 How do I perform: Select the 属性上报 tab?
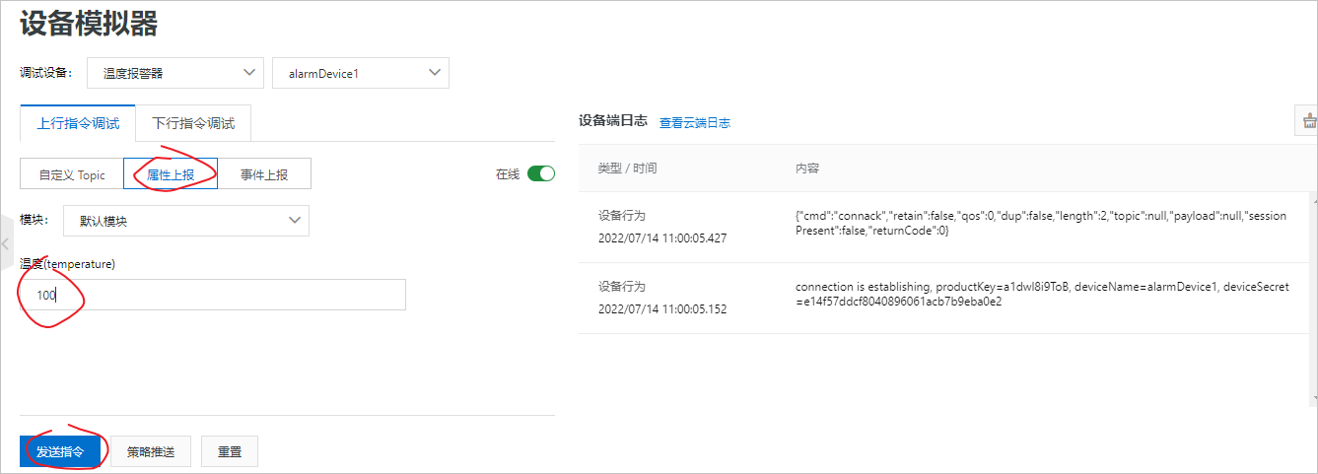click(171, 173)
